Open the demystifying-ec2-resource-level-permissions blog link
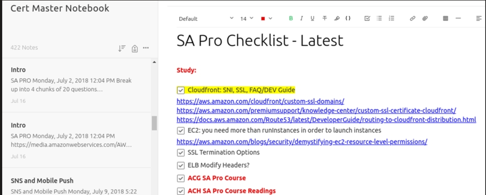This screenshot has height=195, width=486. (302, 142)
